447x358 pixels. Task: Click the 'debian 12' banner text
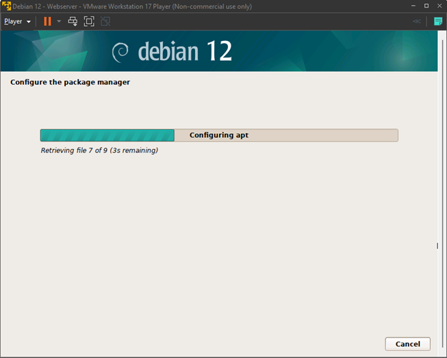click(x=185, y=51)
